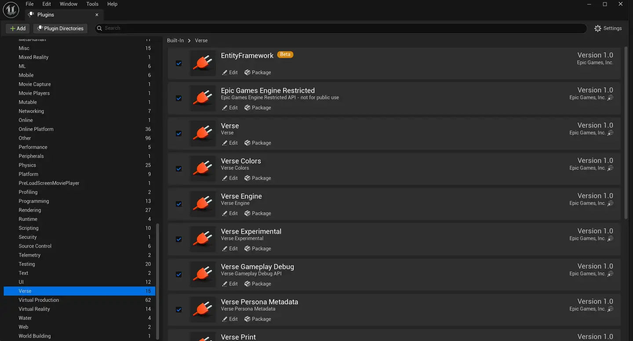Open the Window menu
Viewport: 633px width, 341px height.
[x=69, y=4]
